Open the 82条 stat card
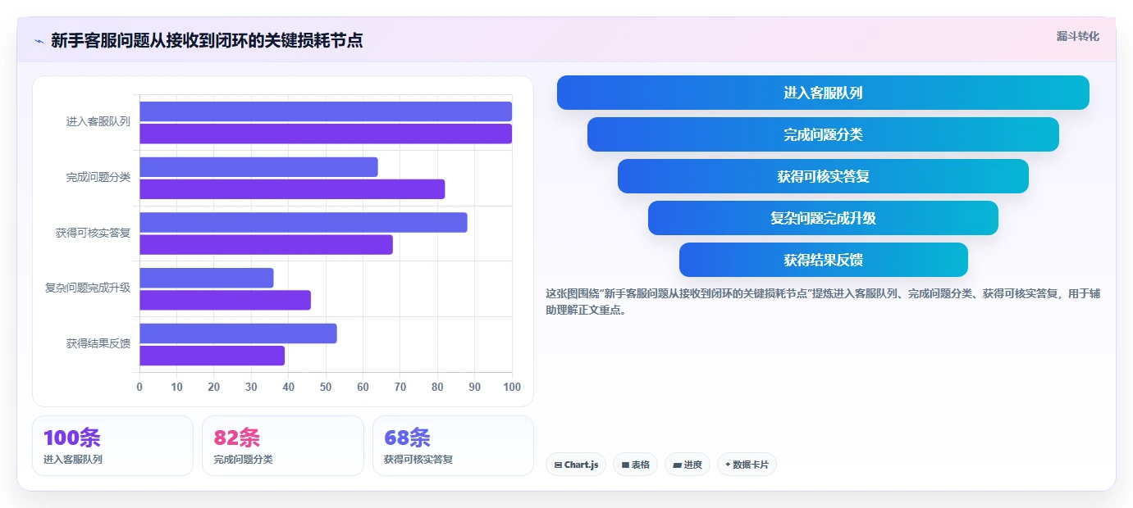 coord(283,446)
